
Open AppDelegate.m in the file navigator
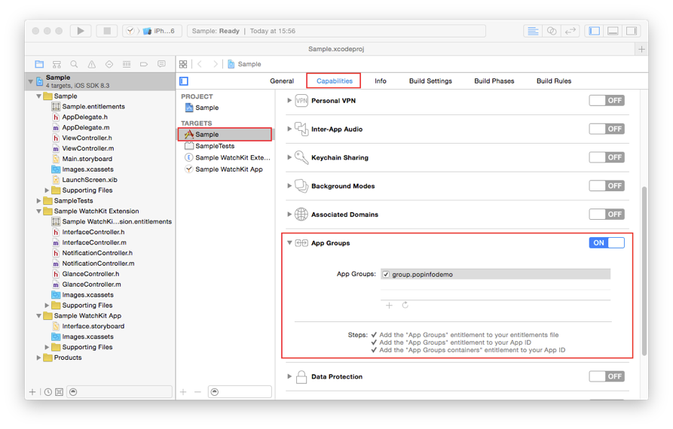[x=85, y=128]
